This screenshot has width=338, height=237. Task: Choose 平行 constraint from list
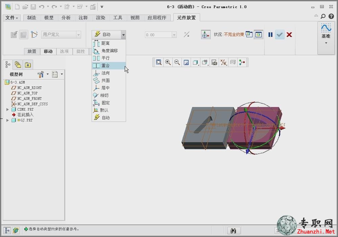(109, 58)
